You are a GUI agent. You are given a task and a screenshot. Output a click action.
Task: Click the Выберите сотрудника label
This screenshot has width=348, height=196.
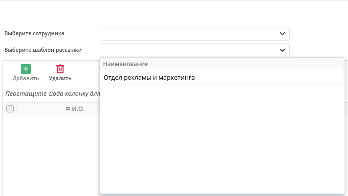pyautogui.click(x=34, y=33)
